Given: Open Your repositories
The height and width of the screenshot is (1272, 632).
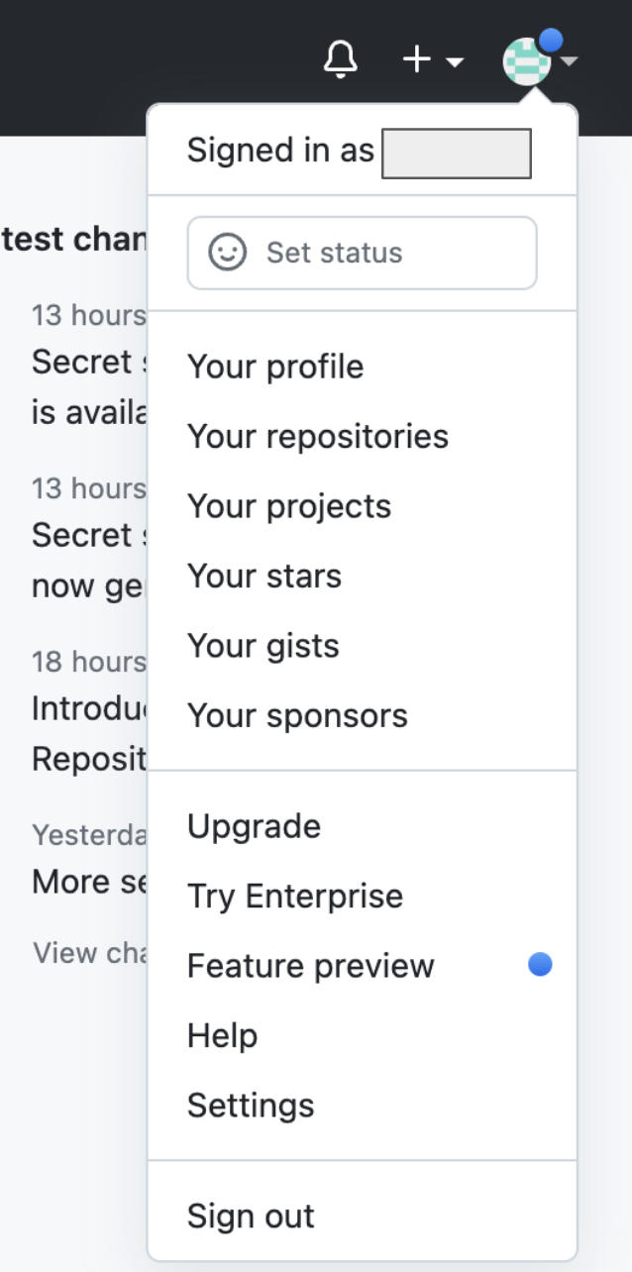Looking at the screenshot, I should [318, 435].
